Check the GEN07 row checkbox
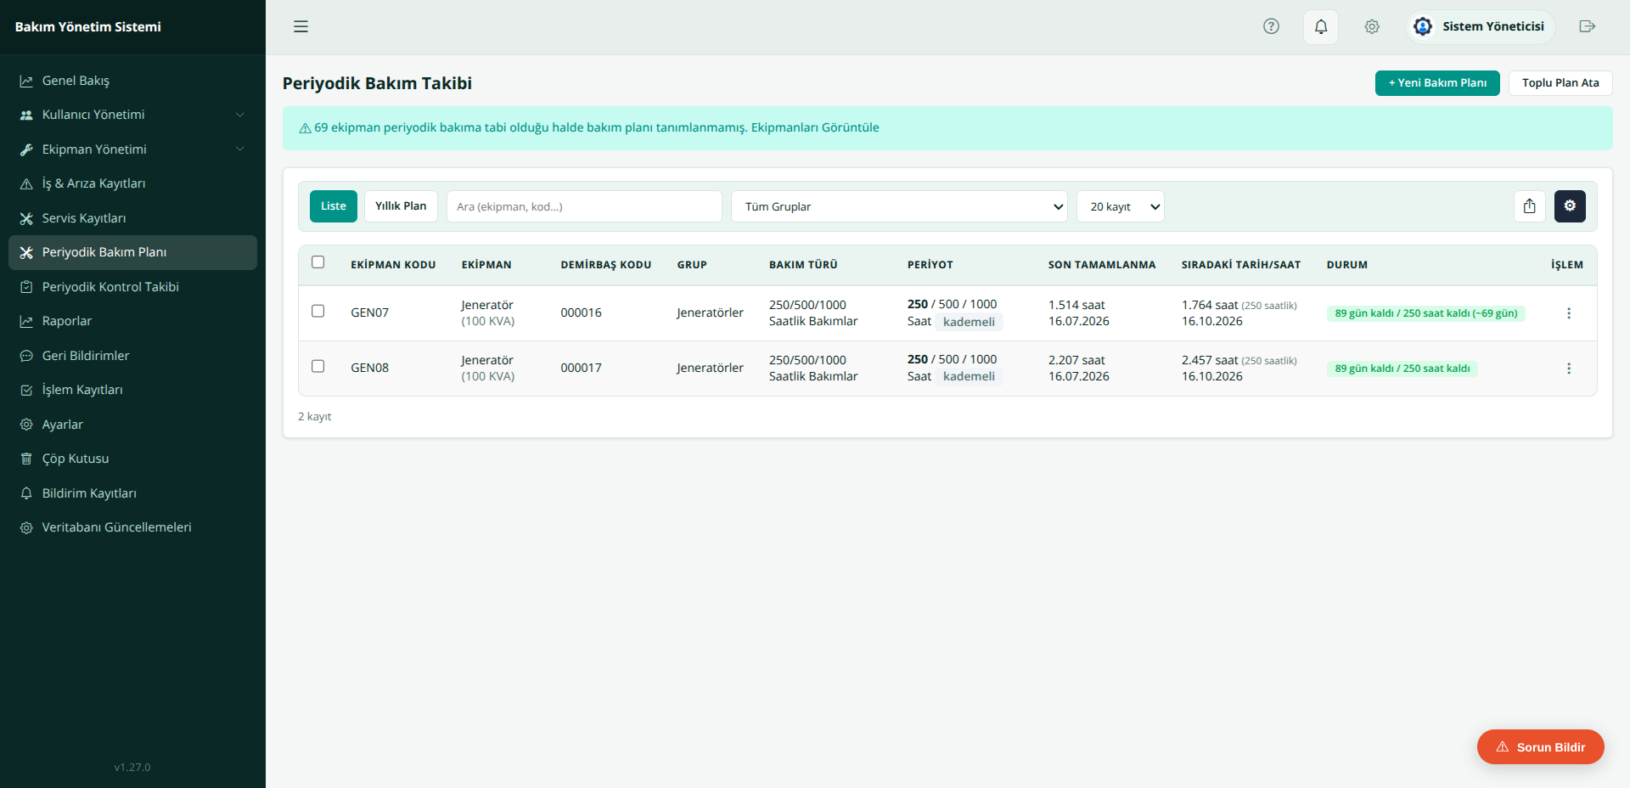 [318, 311]
